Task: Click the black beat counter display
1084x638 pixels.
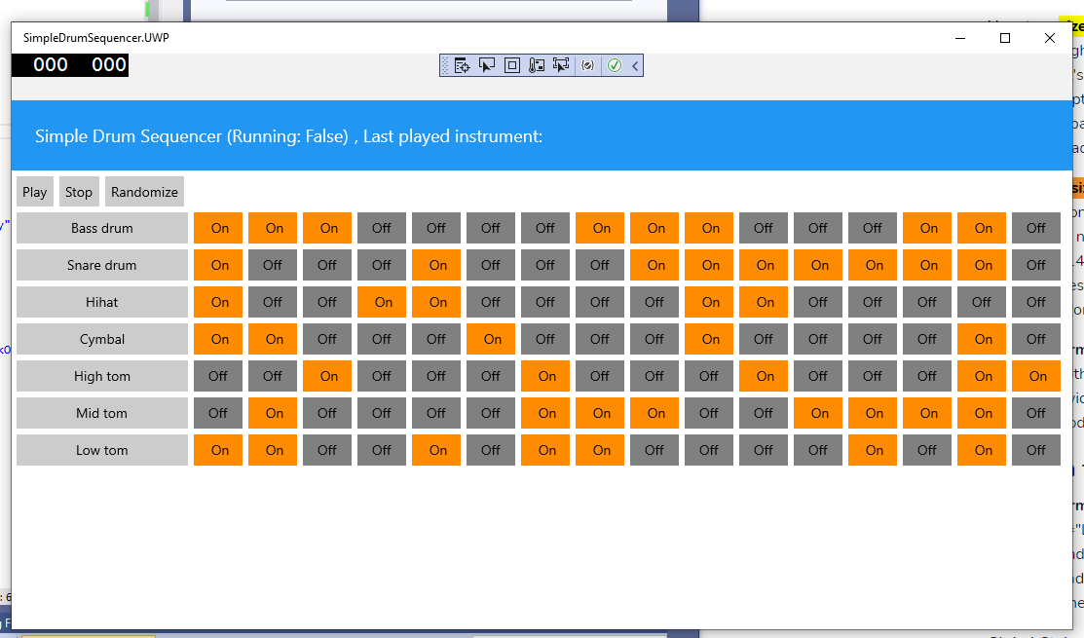Action: point(69,64)
